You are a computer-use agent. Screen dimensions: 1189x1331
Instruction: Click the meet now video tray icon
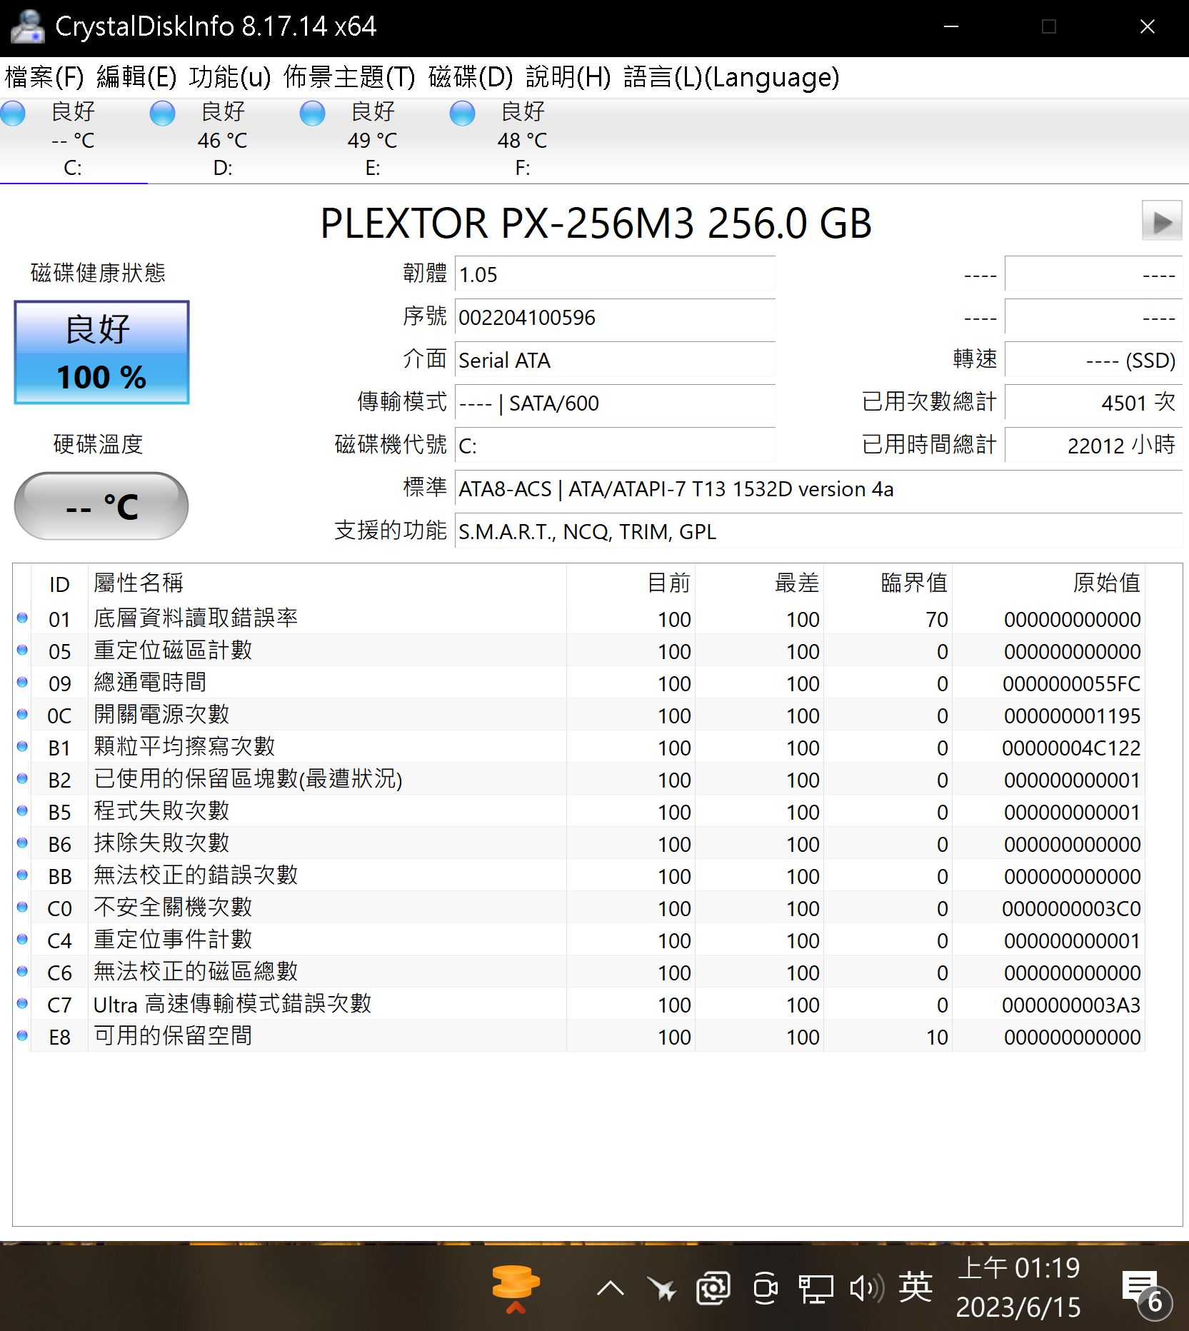click(766, 1288)
